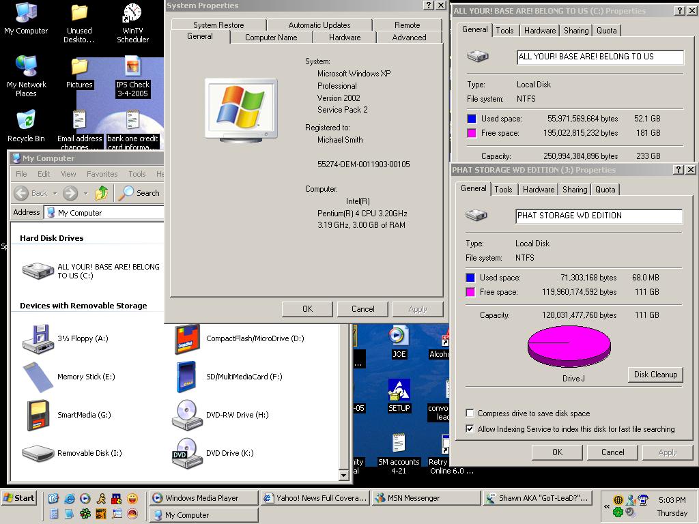Select the SmartMedia (G:) drive icon
699x524 pixels.
coord(38,416)
